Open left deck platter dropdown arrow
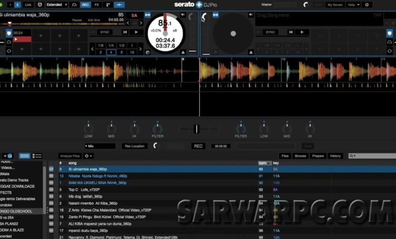Screen dimensions: 396x239 pos(183,15)
